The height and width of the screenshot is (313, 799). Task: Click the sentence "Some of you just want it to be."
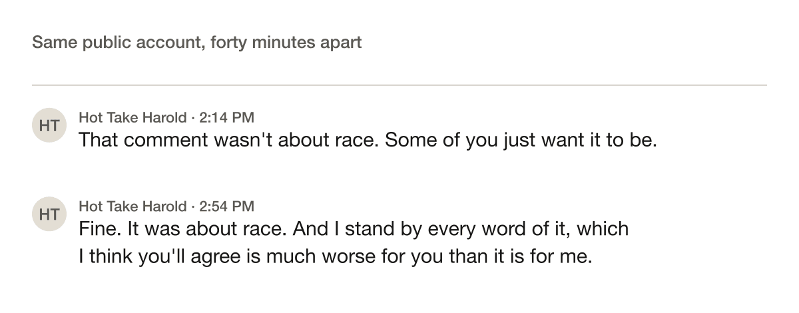(x=521, y=141)
